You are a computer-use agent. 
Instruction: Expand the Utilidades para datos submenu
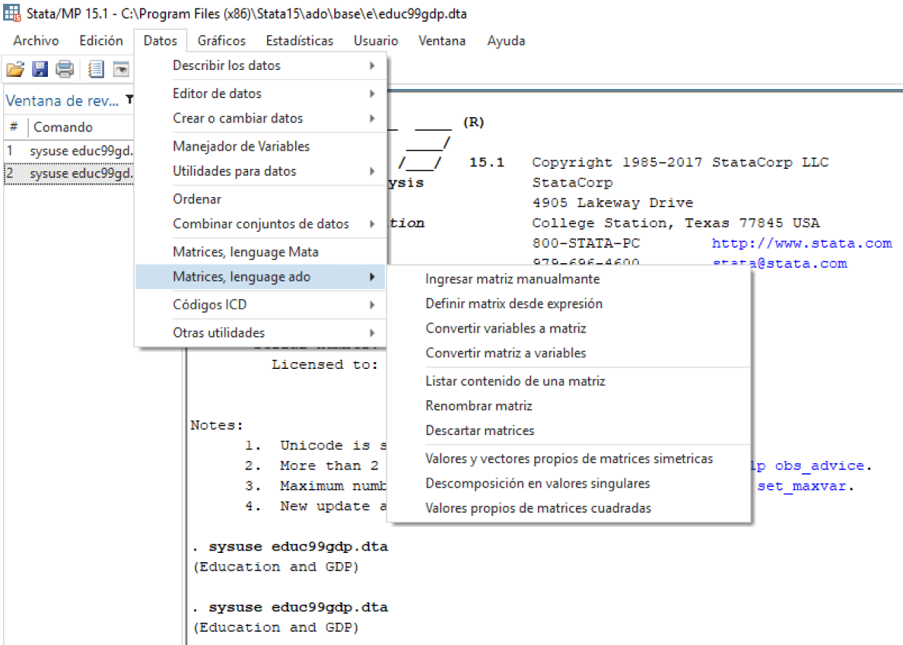(260, 171)
